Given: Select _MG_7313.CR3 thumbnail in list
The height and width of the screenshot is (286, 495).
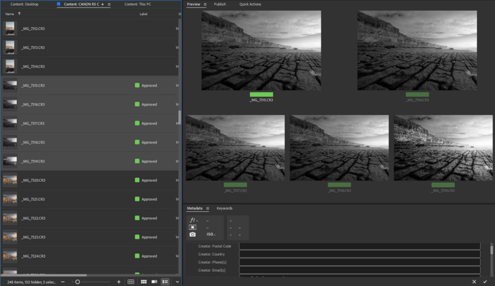Looking at the screenshot, I should click(10, 48).
